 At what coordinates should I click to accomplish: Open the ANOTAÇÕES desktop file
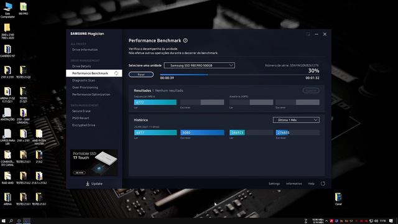point(7,114)
